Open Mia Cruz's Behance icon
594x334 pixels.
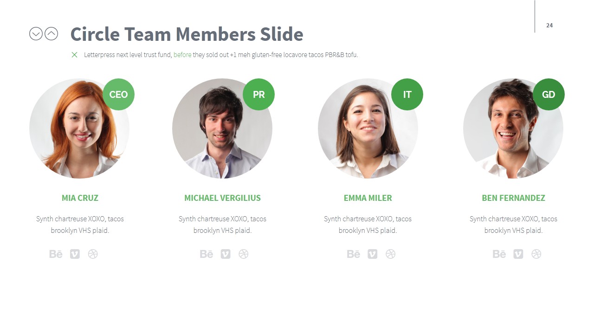point(56,254)
